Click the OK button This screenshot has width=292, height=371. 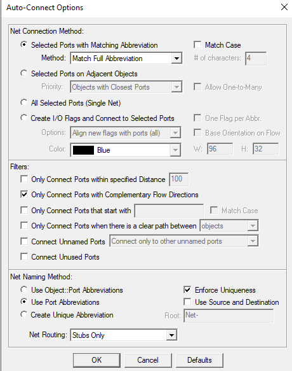pos(96,360)
